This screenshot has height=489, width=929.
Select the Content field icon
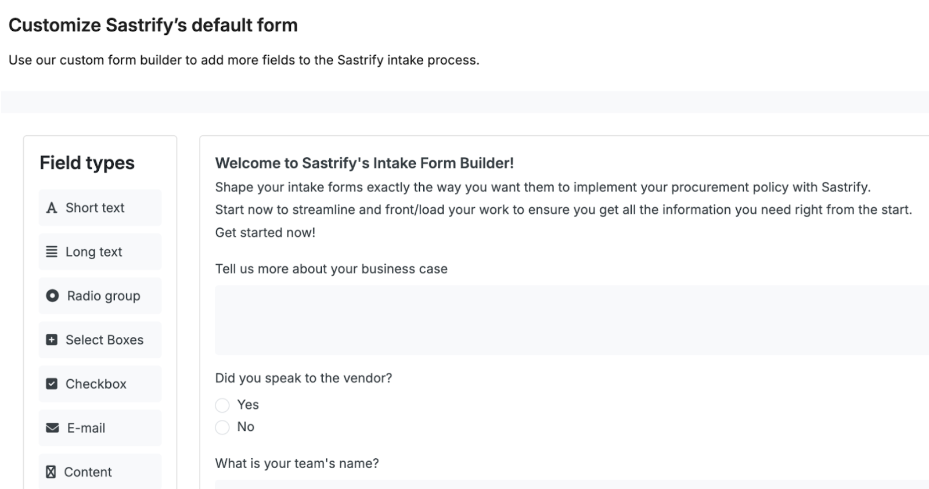coord(52,472)
